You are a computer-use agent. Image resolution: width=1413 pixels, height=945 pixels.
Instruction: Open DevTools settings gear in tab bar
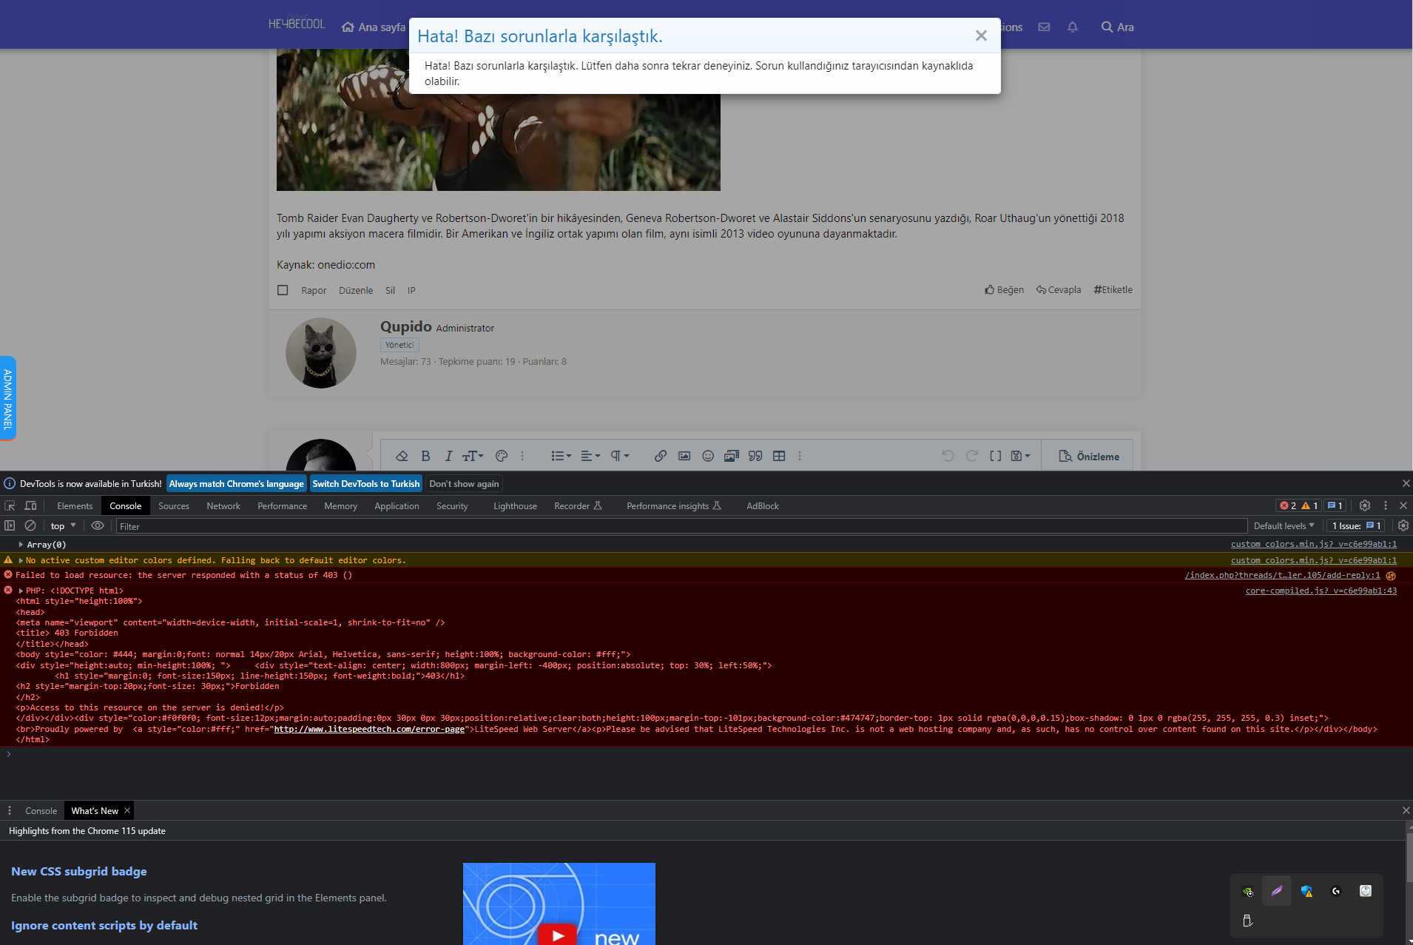(x=1365, y=505)
